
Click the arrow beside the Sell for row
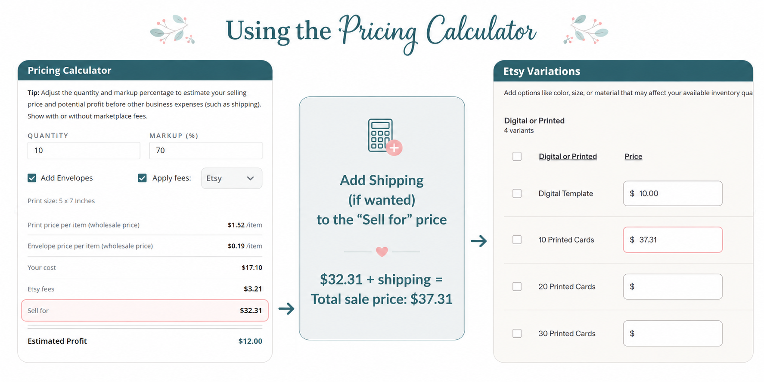(286, 308)
